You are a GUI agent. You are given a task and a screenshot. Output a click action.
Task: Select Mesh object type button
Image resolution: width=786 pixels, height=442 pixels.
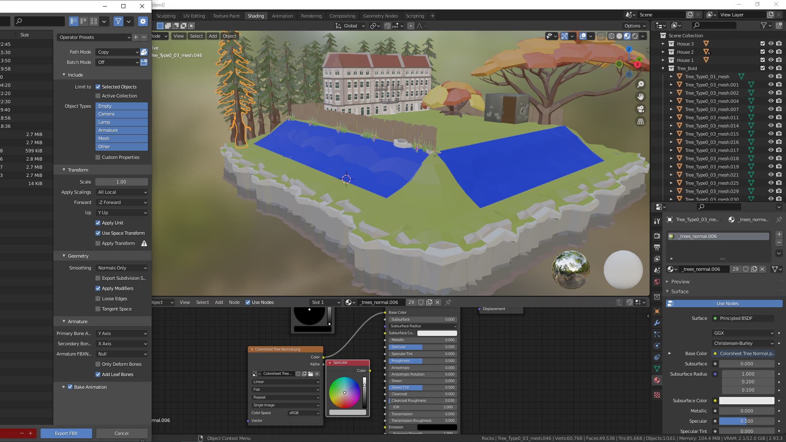click(122, 138)
